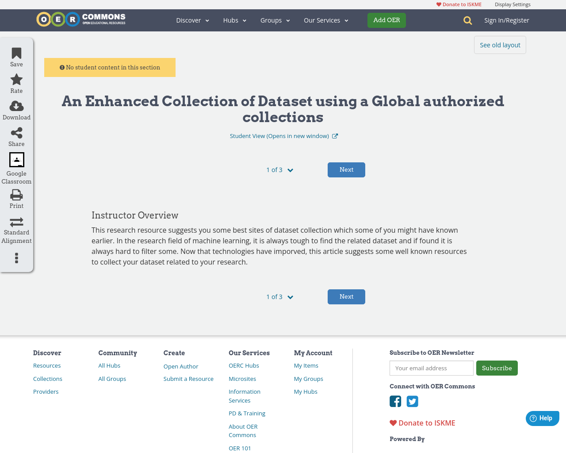Viewport: 566px width, 453px height.
Task: Click the Google Classroom icon
Action: pos(16,160)
